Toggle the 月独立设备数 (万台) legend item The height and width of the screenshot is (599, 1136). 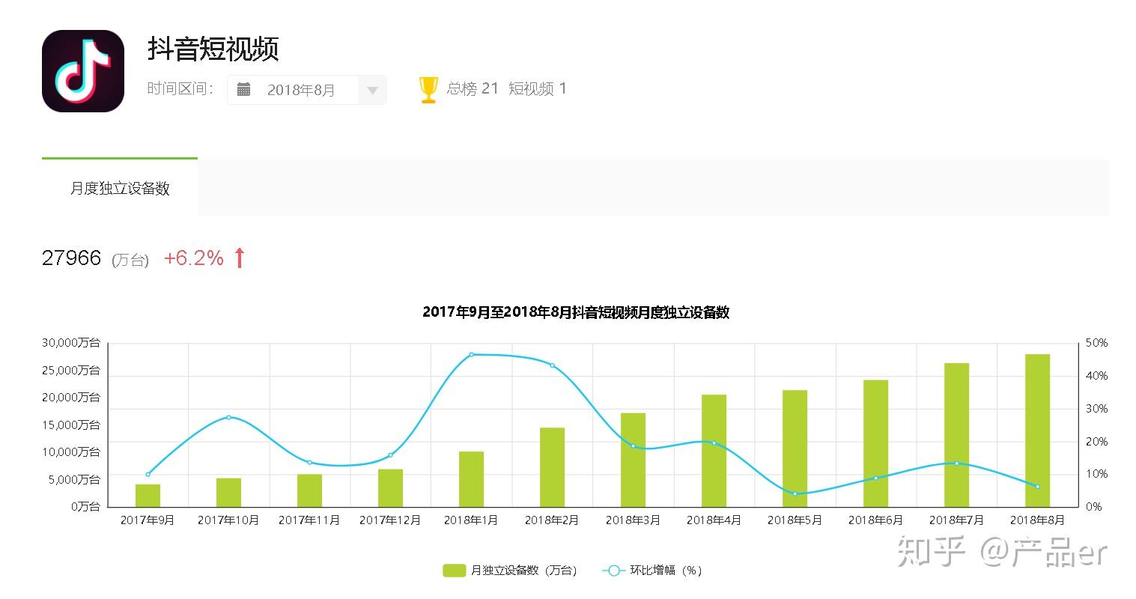[x=511, y=571]
